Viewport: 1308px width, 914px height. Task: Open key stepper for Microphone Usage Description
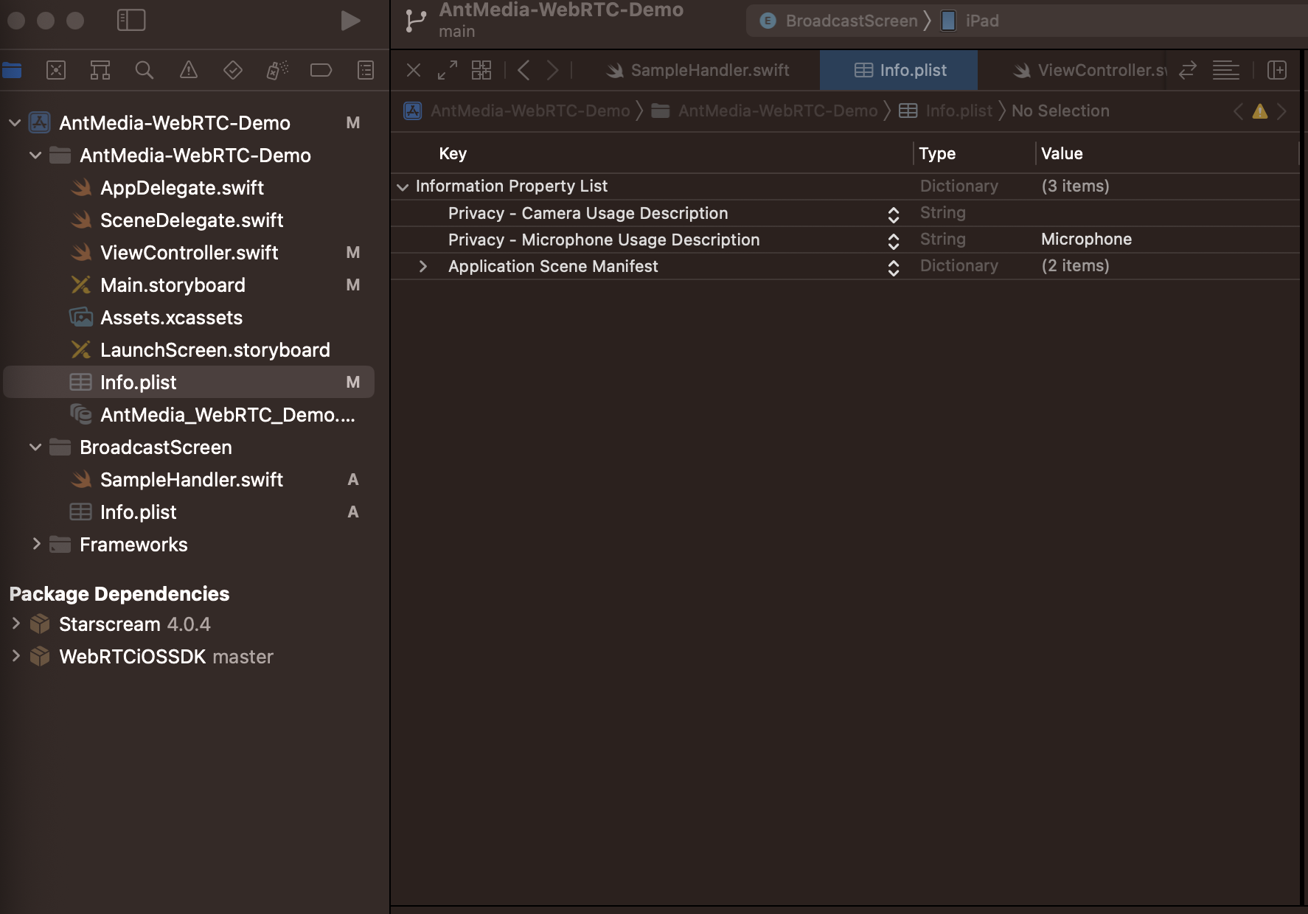point(894,240)
